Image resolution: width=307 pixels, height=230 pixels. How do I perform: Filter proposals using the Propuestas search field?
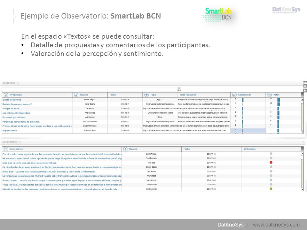[37, 90]
